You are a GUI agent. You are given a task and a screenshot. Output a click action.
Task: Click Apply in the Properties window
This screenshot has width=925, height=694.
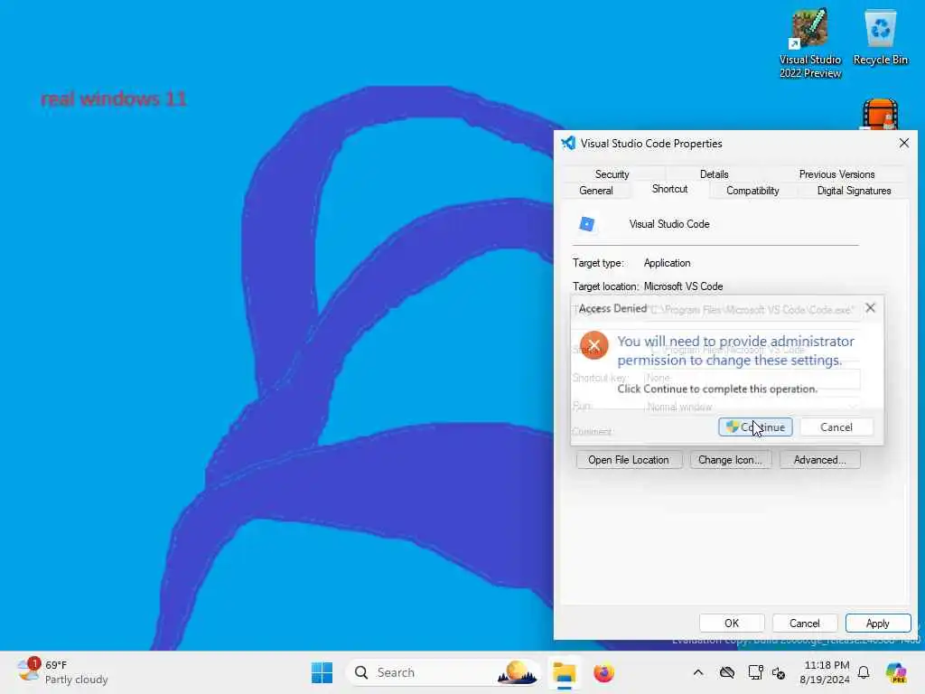tap(877, 624)
